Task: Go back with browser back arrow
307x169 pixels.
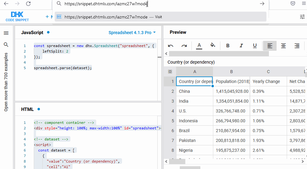Action: click(x=6, y=4)
